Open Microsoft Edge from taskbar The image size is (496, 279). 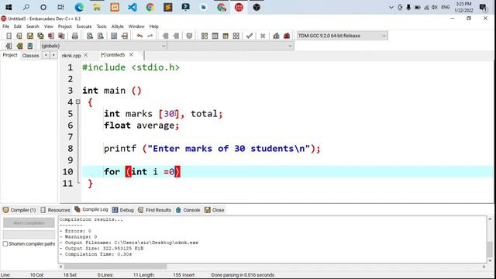(x=79, y=7)
